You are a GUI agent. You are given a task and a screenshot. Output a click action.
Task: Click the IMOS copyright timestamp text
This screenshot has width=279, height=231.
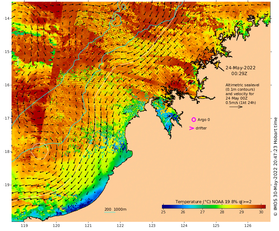point(275,166)
